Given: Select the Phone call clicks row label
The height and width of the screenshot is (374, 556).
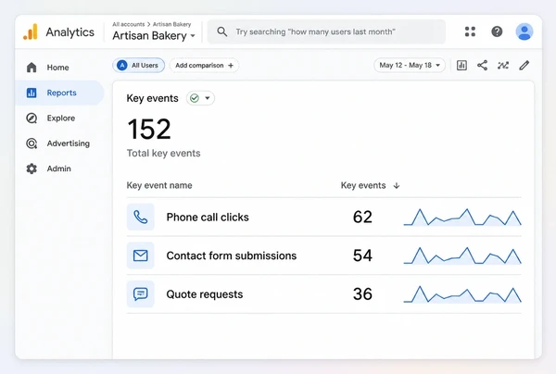Looking at the screenshot, I should 208,218.
